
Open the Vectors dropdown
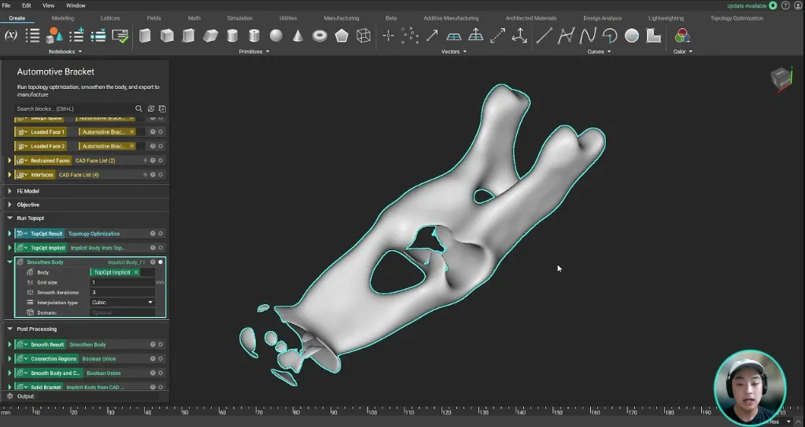(x=454, y=51)
